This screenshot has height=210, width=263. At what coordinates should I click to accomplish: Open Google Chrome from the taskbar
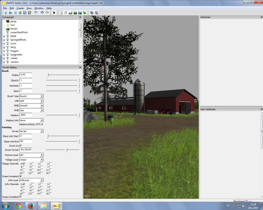[x=18, y=206]
